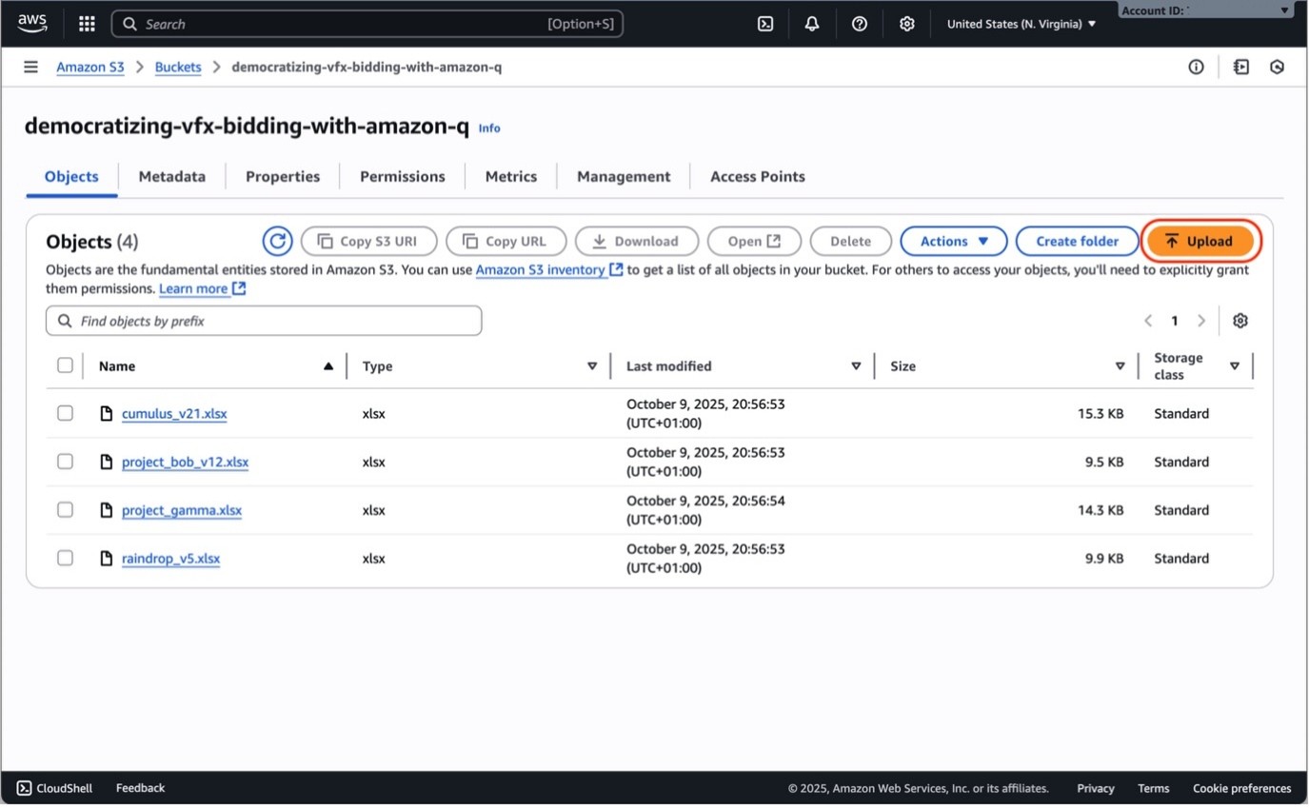Switch to the Permissions tab
The height and width of the screenshot is (808, 1309).
(402, 177)
